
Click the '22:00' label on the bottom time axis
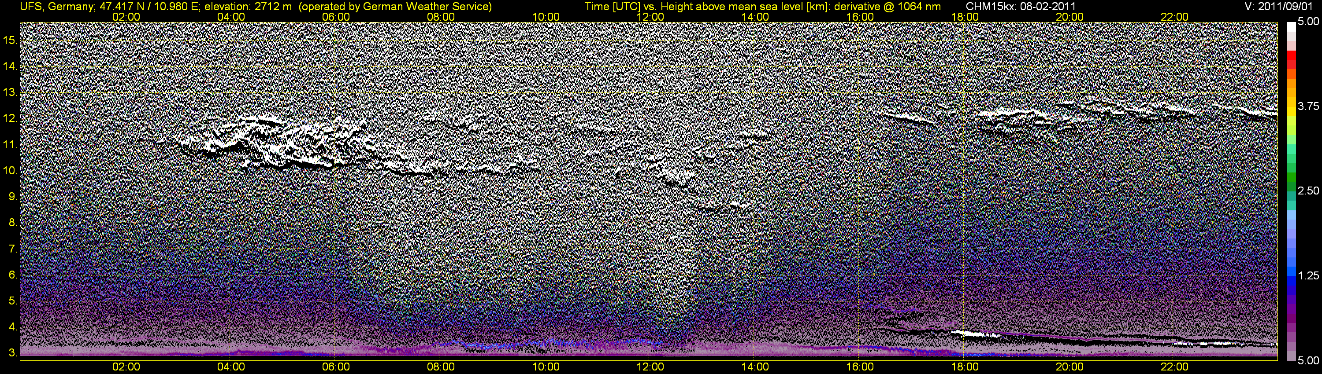[x=1175, y=367]
